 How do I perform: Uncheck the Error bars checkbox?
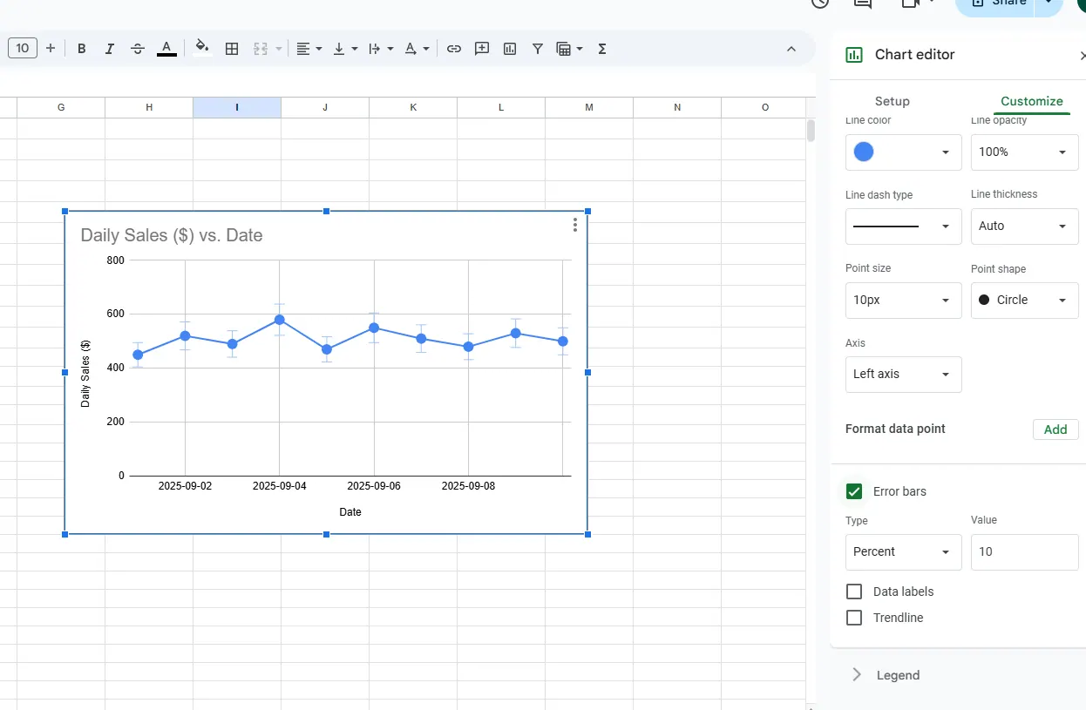(x=854, y=491)
